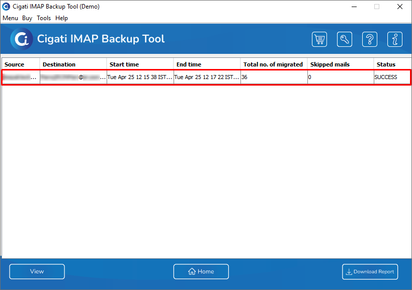Go to Home screen button
Screen dimensions: 412x290
click(201, 271)
